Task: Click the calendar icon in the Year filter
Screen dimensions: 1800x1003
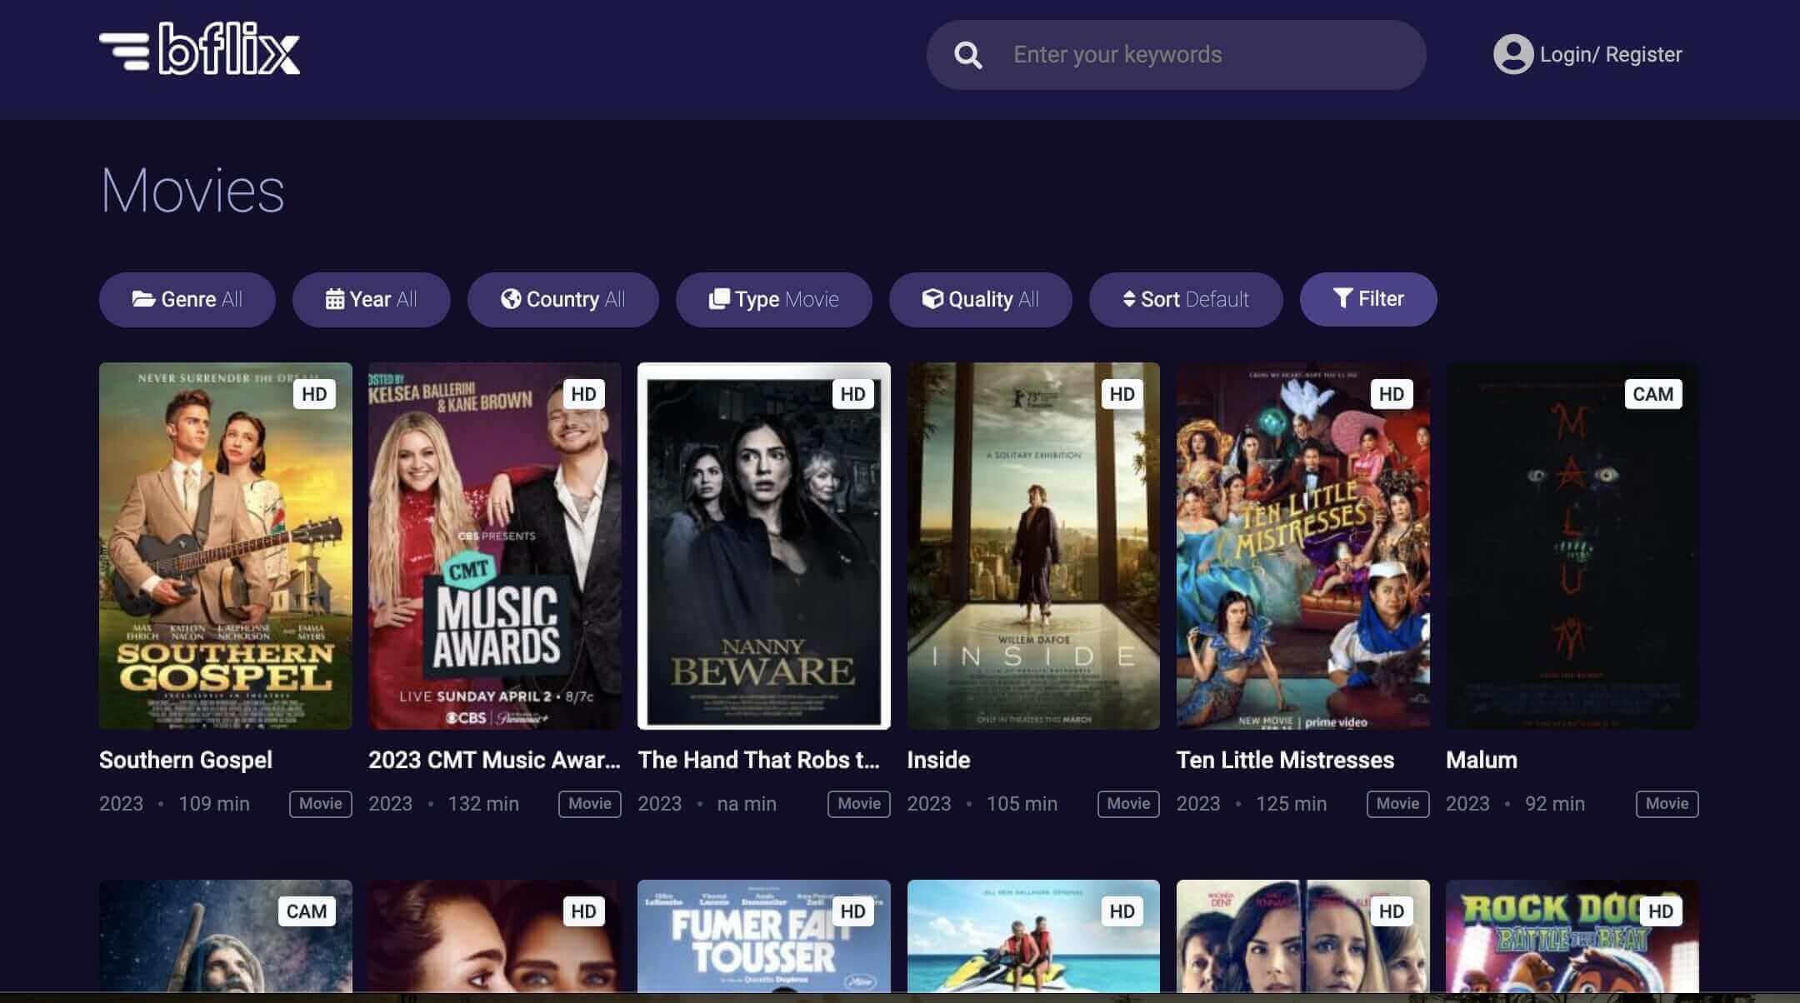Action: [x=334, y=299]
